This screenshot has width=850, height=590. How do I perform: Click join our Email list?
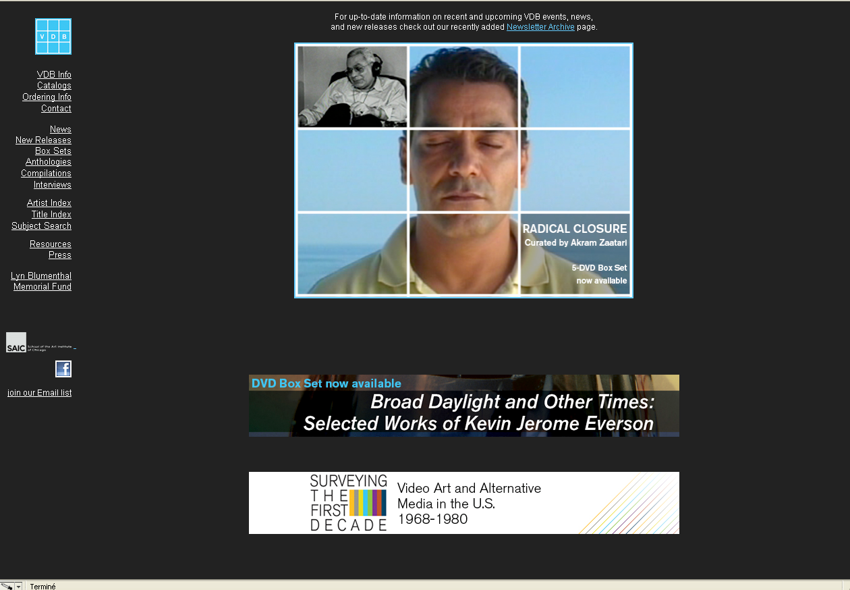pos(39,393)
